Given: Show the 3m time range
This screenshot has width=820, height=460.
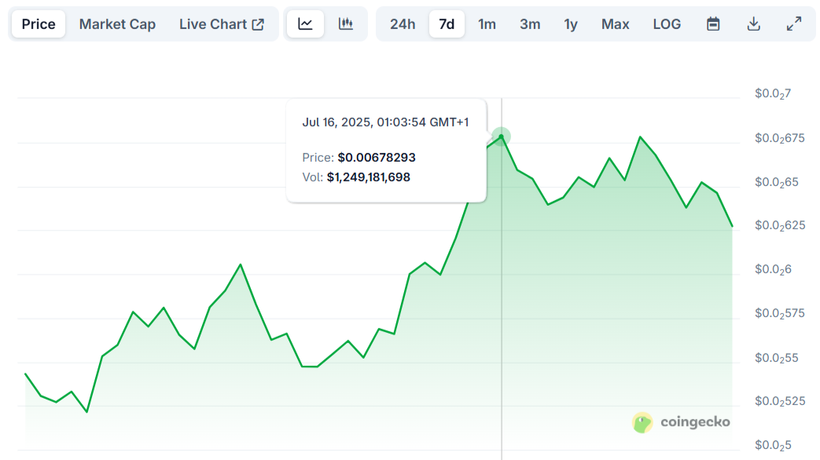Looking at the screenshot, I should pos(530,24).
